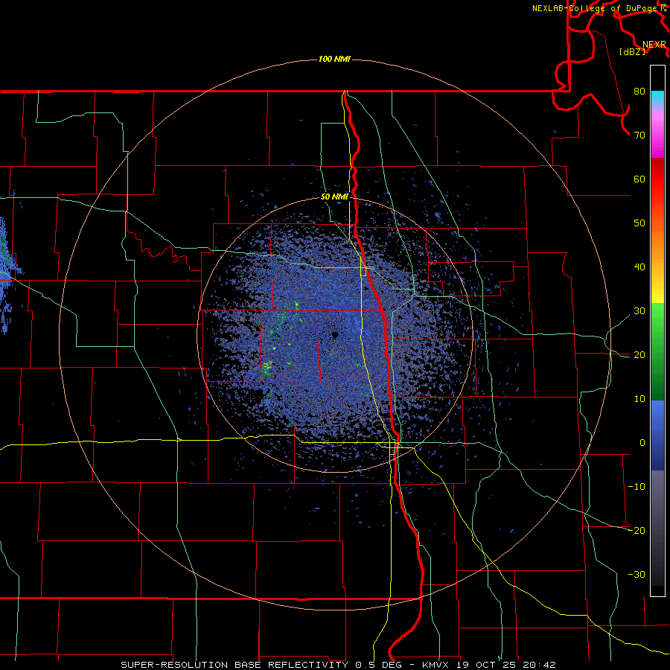Select the "50" tick label on the color scale
The image size is (670, 670).
(x=639, y=223)
